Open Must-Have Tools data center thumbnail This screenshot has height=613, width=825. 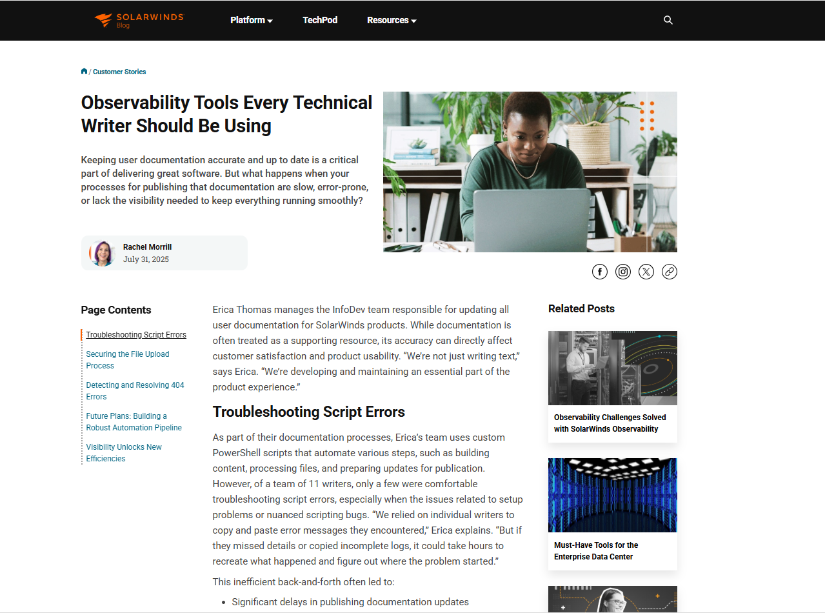[613, 495]
